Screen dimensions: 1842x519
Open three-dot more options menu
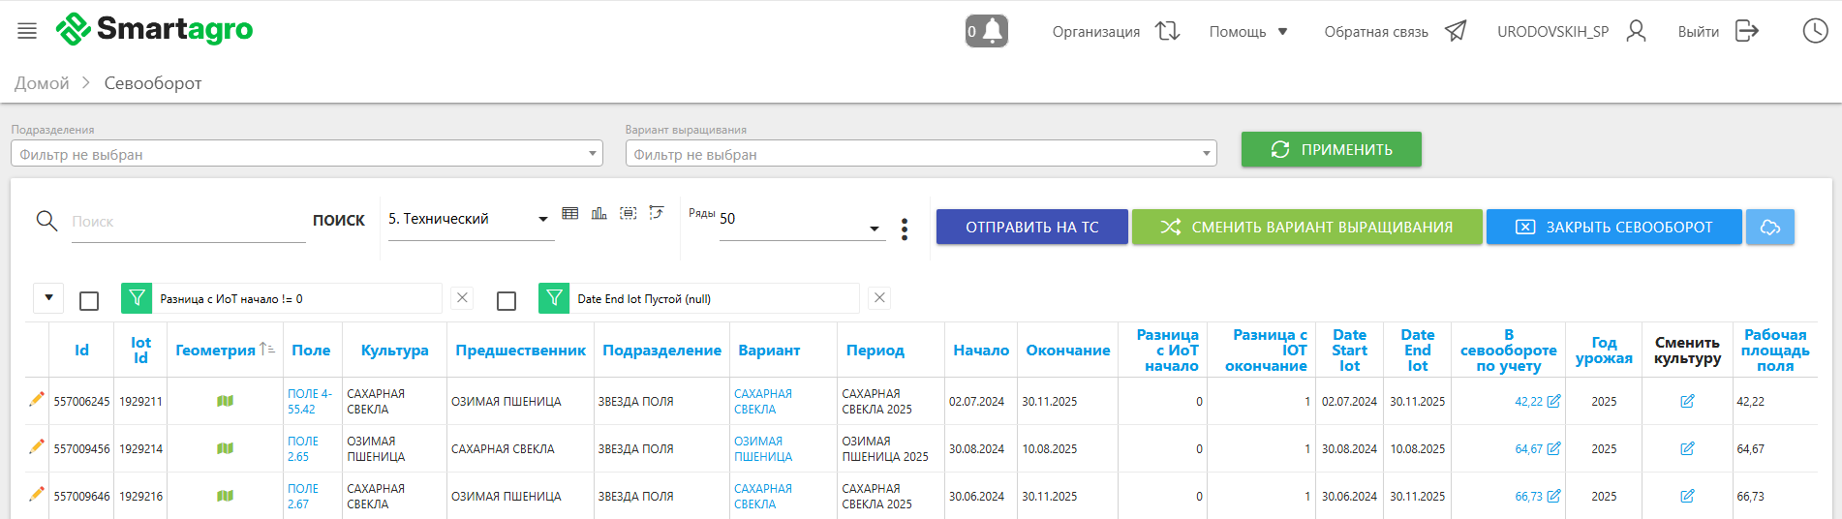coord(905,229)
